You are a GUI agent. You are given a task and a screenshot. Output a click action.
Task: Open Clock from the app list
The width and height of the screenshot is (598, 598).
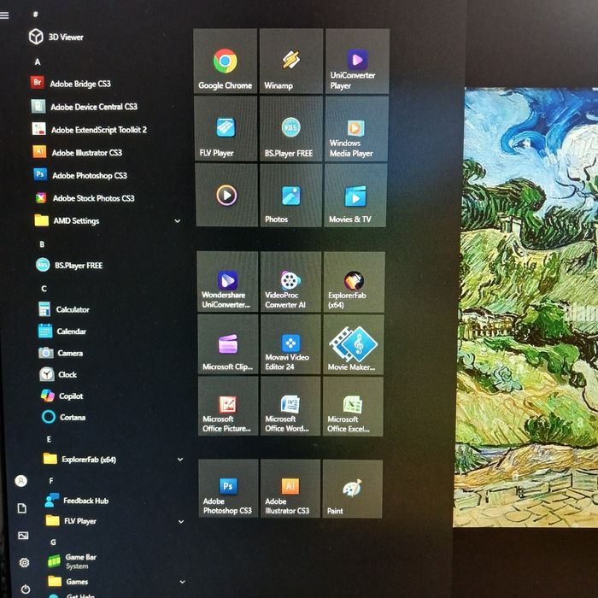58,374
